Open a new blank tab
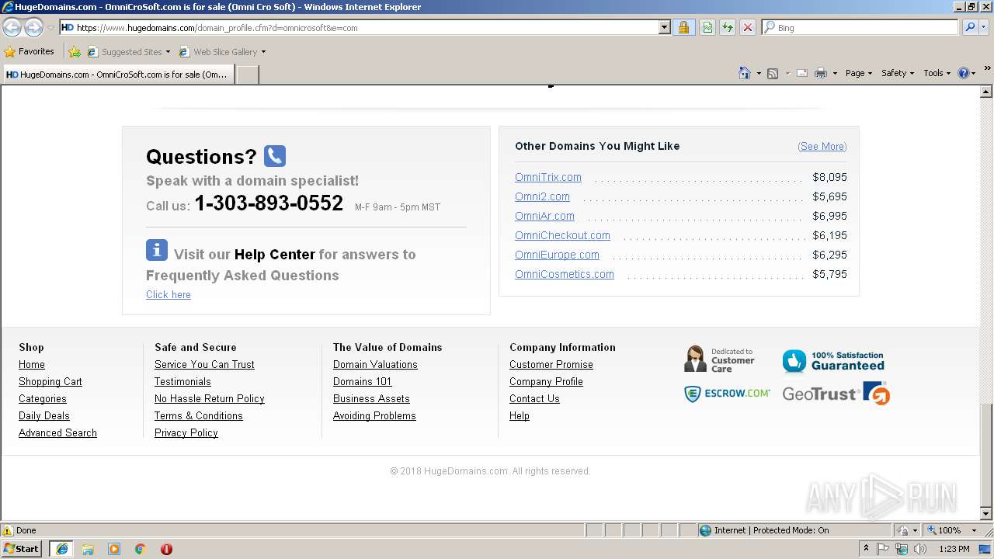Image resolution: width=994 pixels, height=559 pixels. 247,75
